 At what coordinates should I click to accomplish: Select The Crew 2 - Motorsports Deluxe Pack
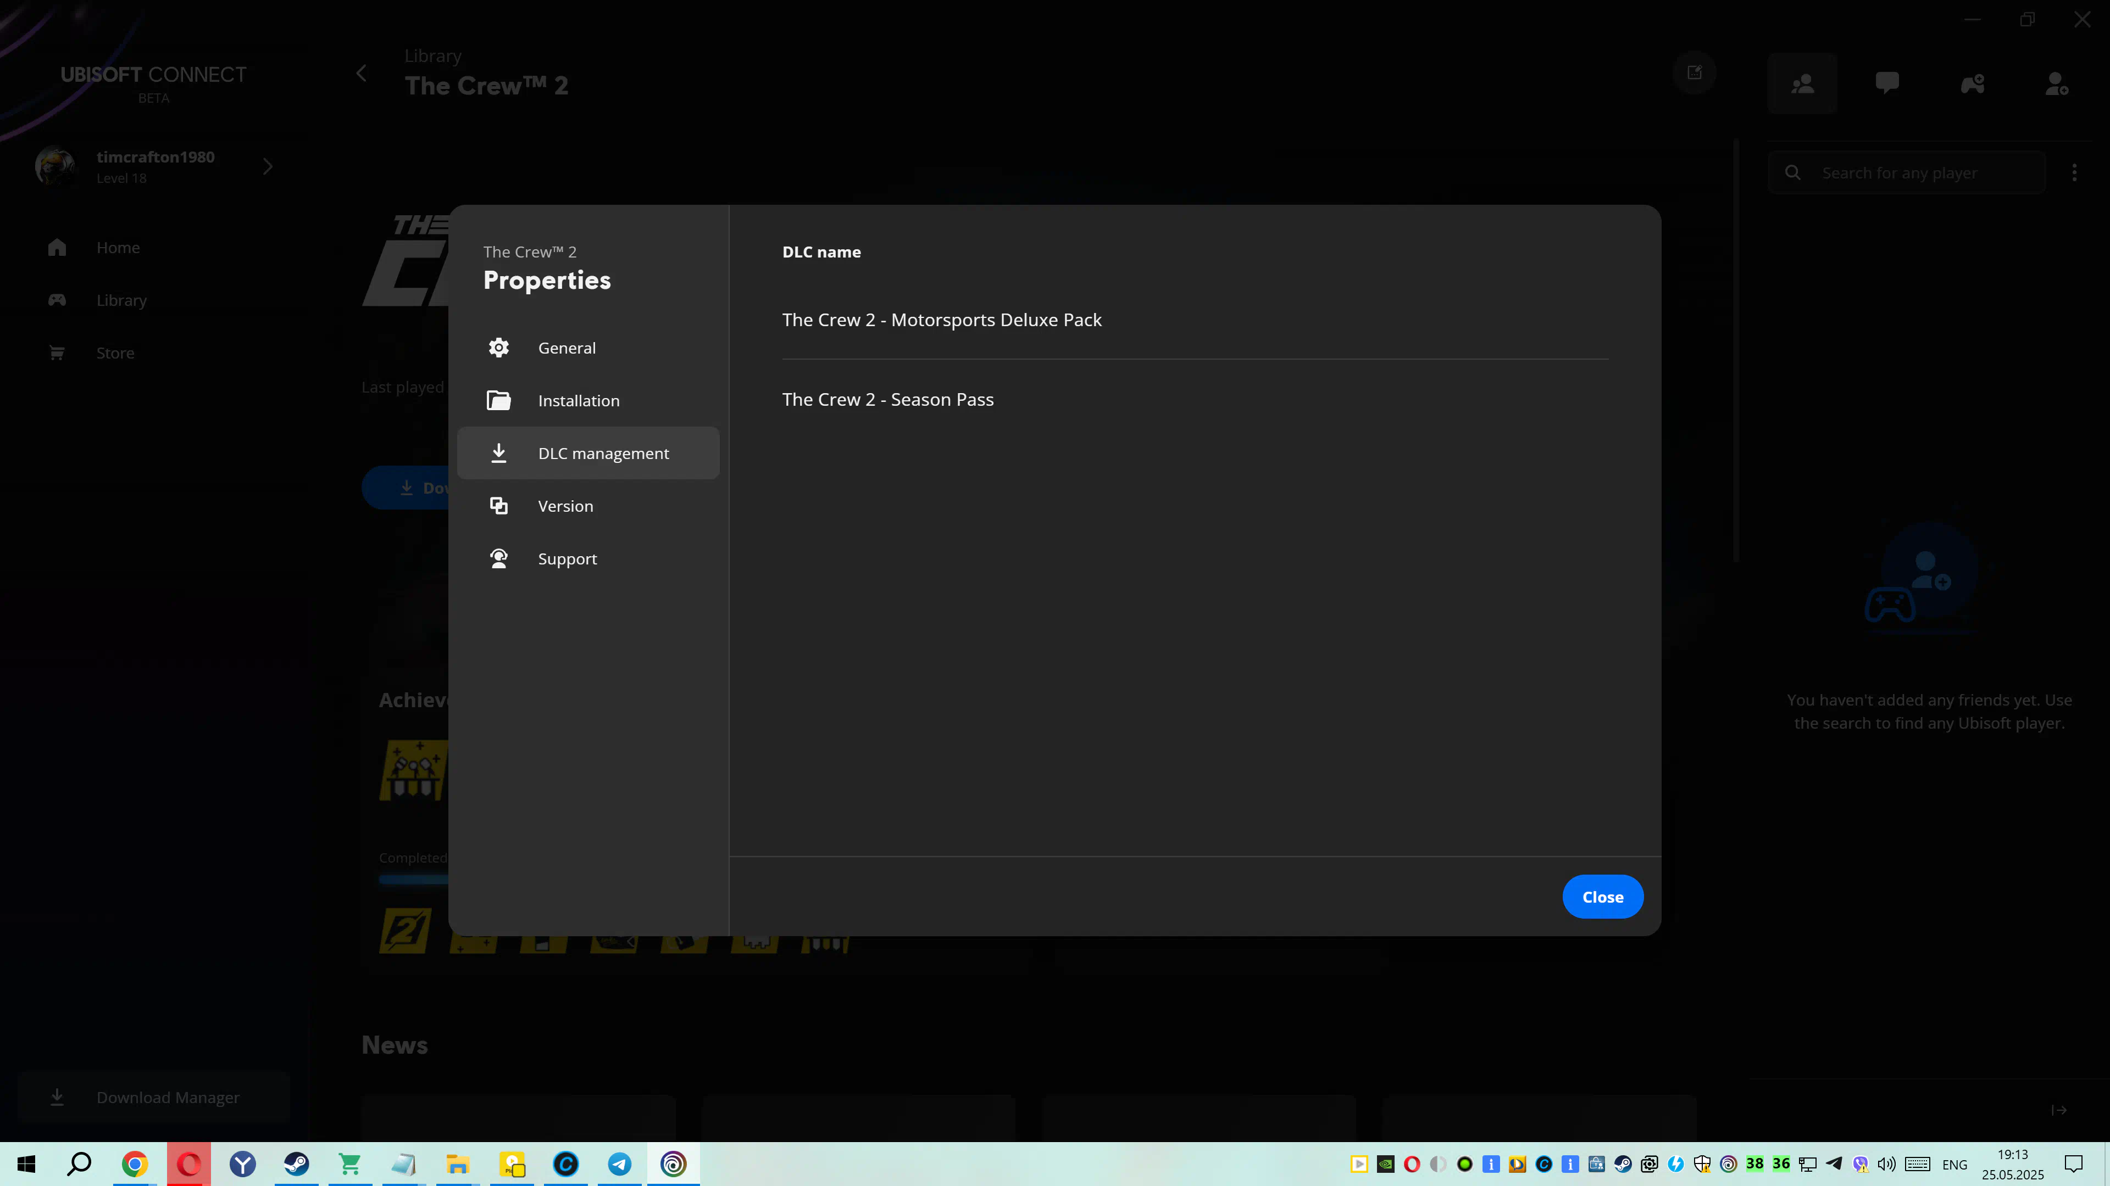click(x=941, y=319)
